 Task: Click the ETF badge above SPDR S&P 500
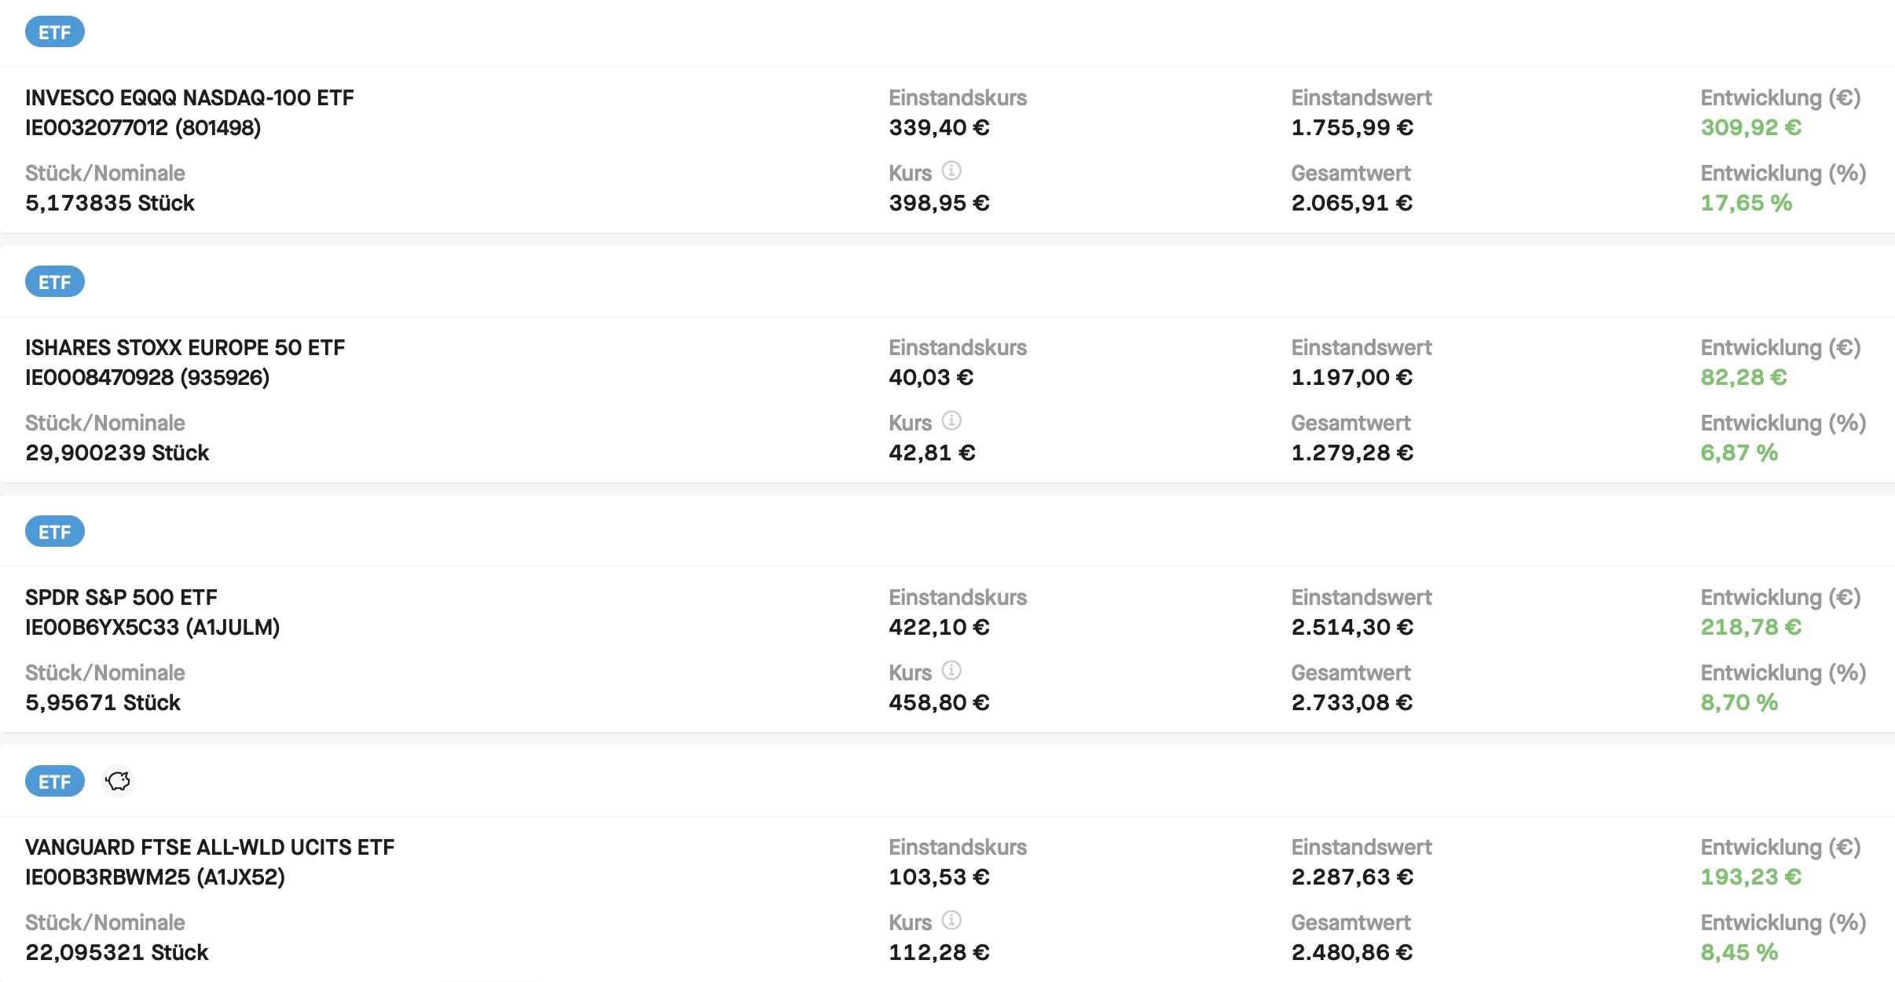pyautogui.click(x=55, y=532)
